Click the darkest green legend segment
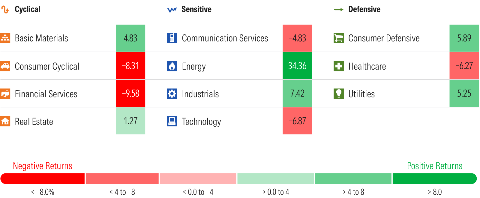Image resolution: width=480 pixels, height=198 pixels. [x=434, y=178]
